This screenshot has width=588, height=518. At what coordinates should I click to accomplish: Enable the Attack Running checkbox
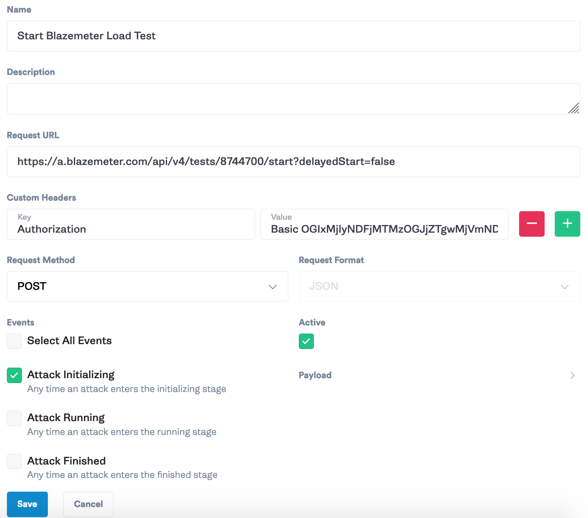[14, 418]
